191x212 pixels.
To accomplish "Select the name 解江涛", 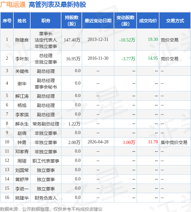I will click(x=22, y=96).
